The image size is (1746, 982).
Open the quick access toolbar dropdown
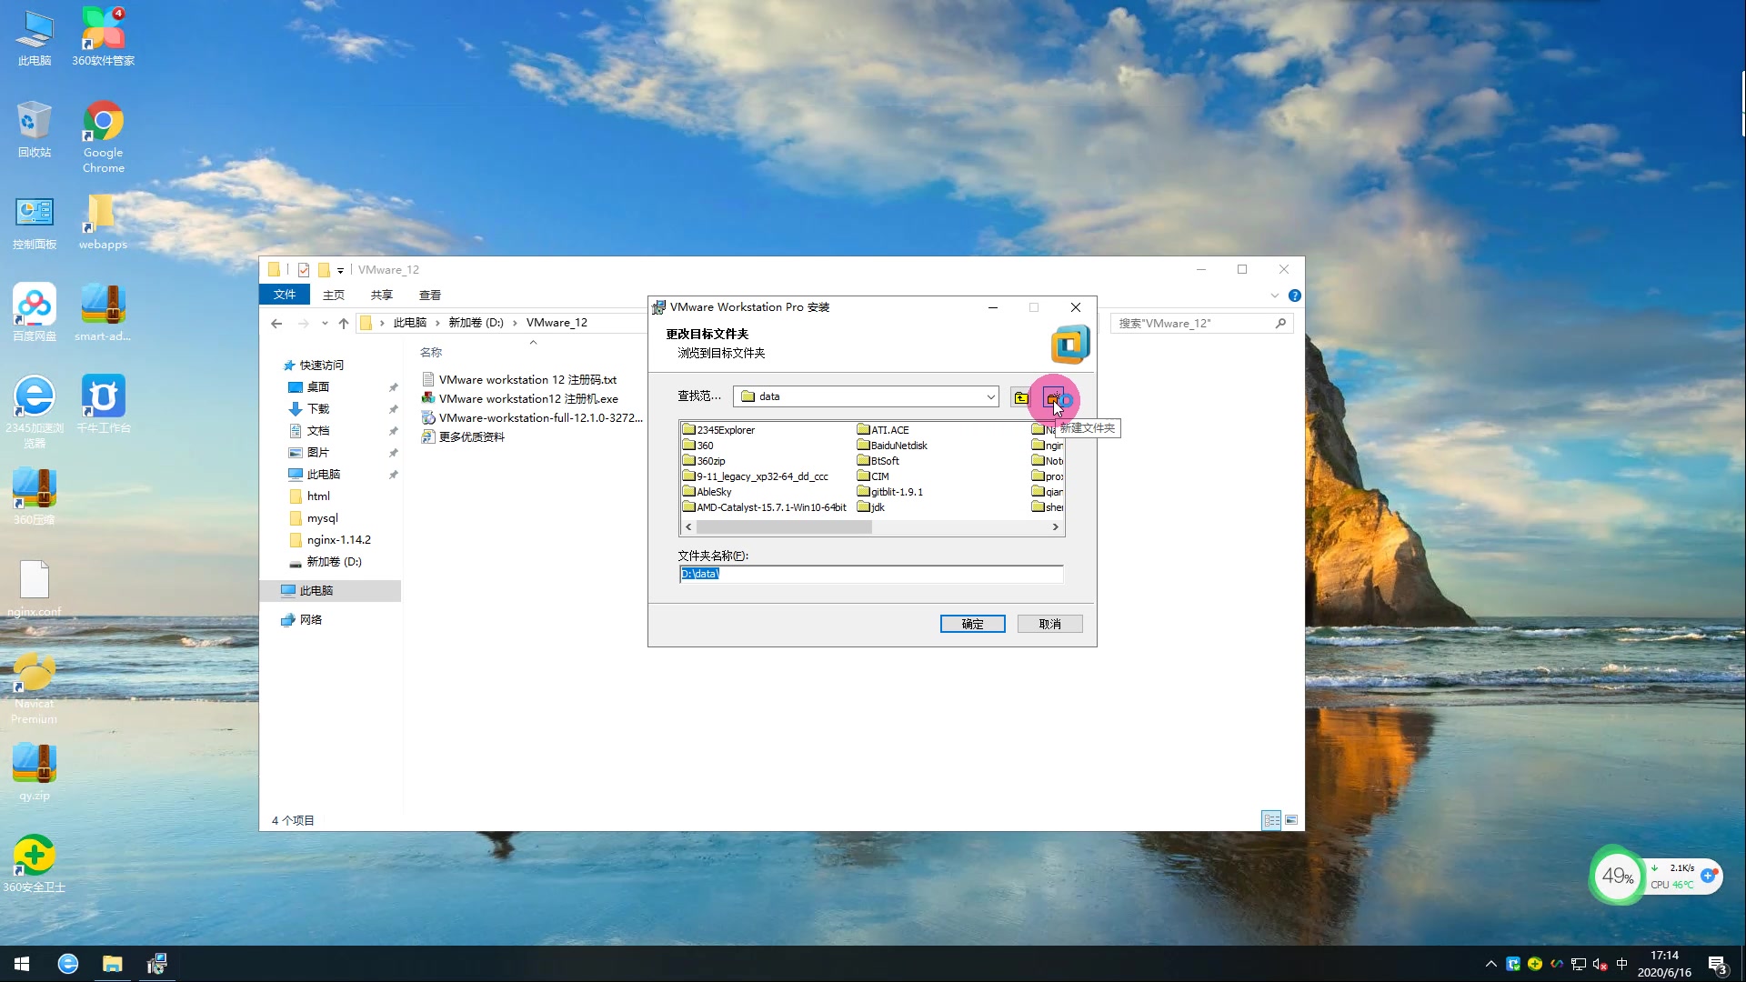click(x=340, y=270)
